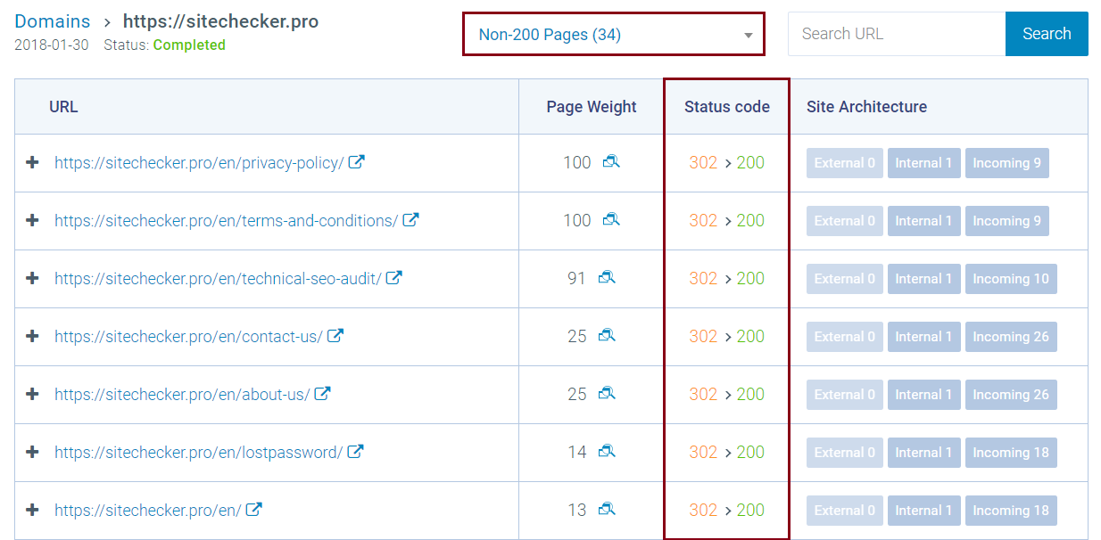
Task: Click page weight value 14
Action: point(576,453)
